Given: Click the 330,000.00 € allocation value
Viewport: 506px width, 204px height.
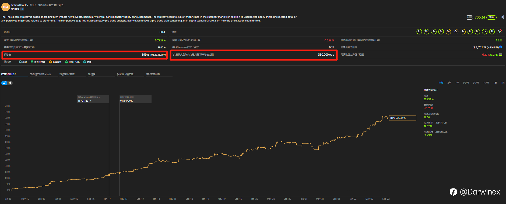Looking at the screenshot, I should 326,55.
